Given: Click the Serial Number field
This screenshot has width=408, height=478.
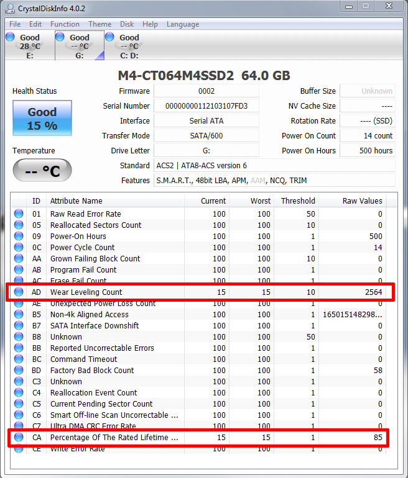Looking at the screenshot, I should [206, 106].
